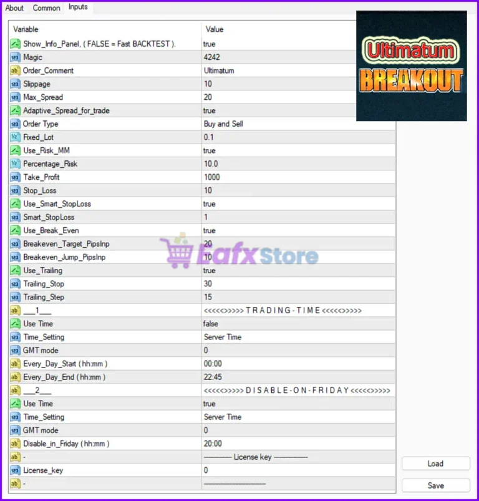Screen dimensions: 479x501
Task: Toggle the Use_Risk_MM true value
Action: [209, 150]
